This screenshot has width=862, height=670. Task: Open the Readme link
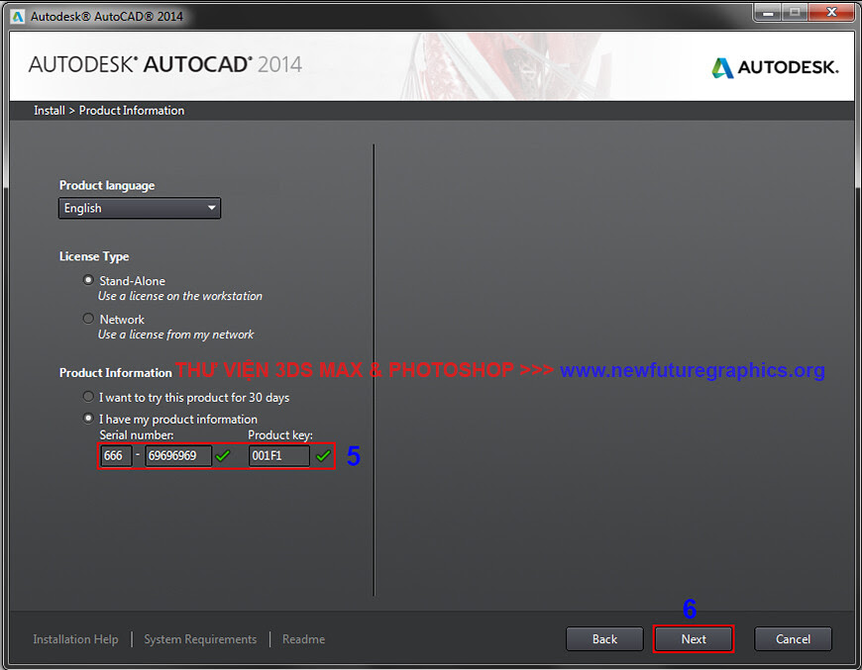pyautogui.click(x=303, y=639)
